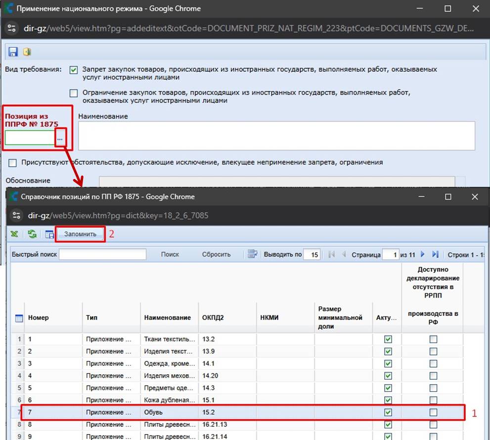Click the grid selector icon in the table header
Viewport: 490px width, 440px height.
point(19,318)
